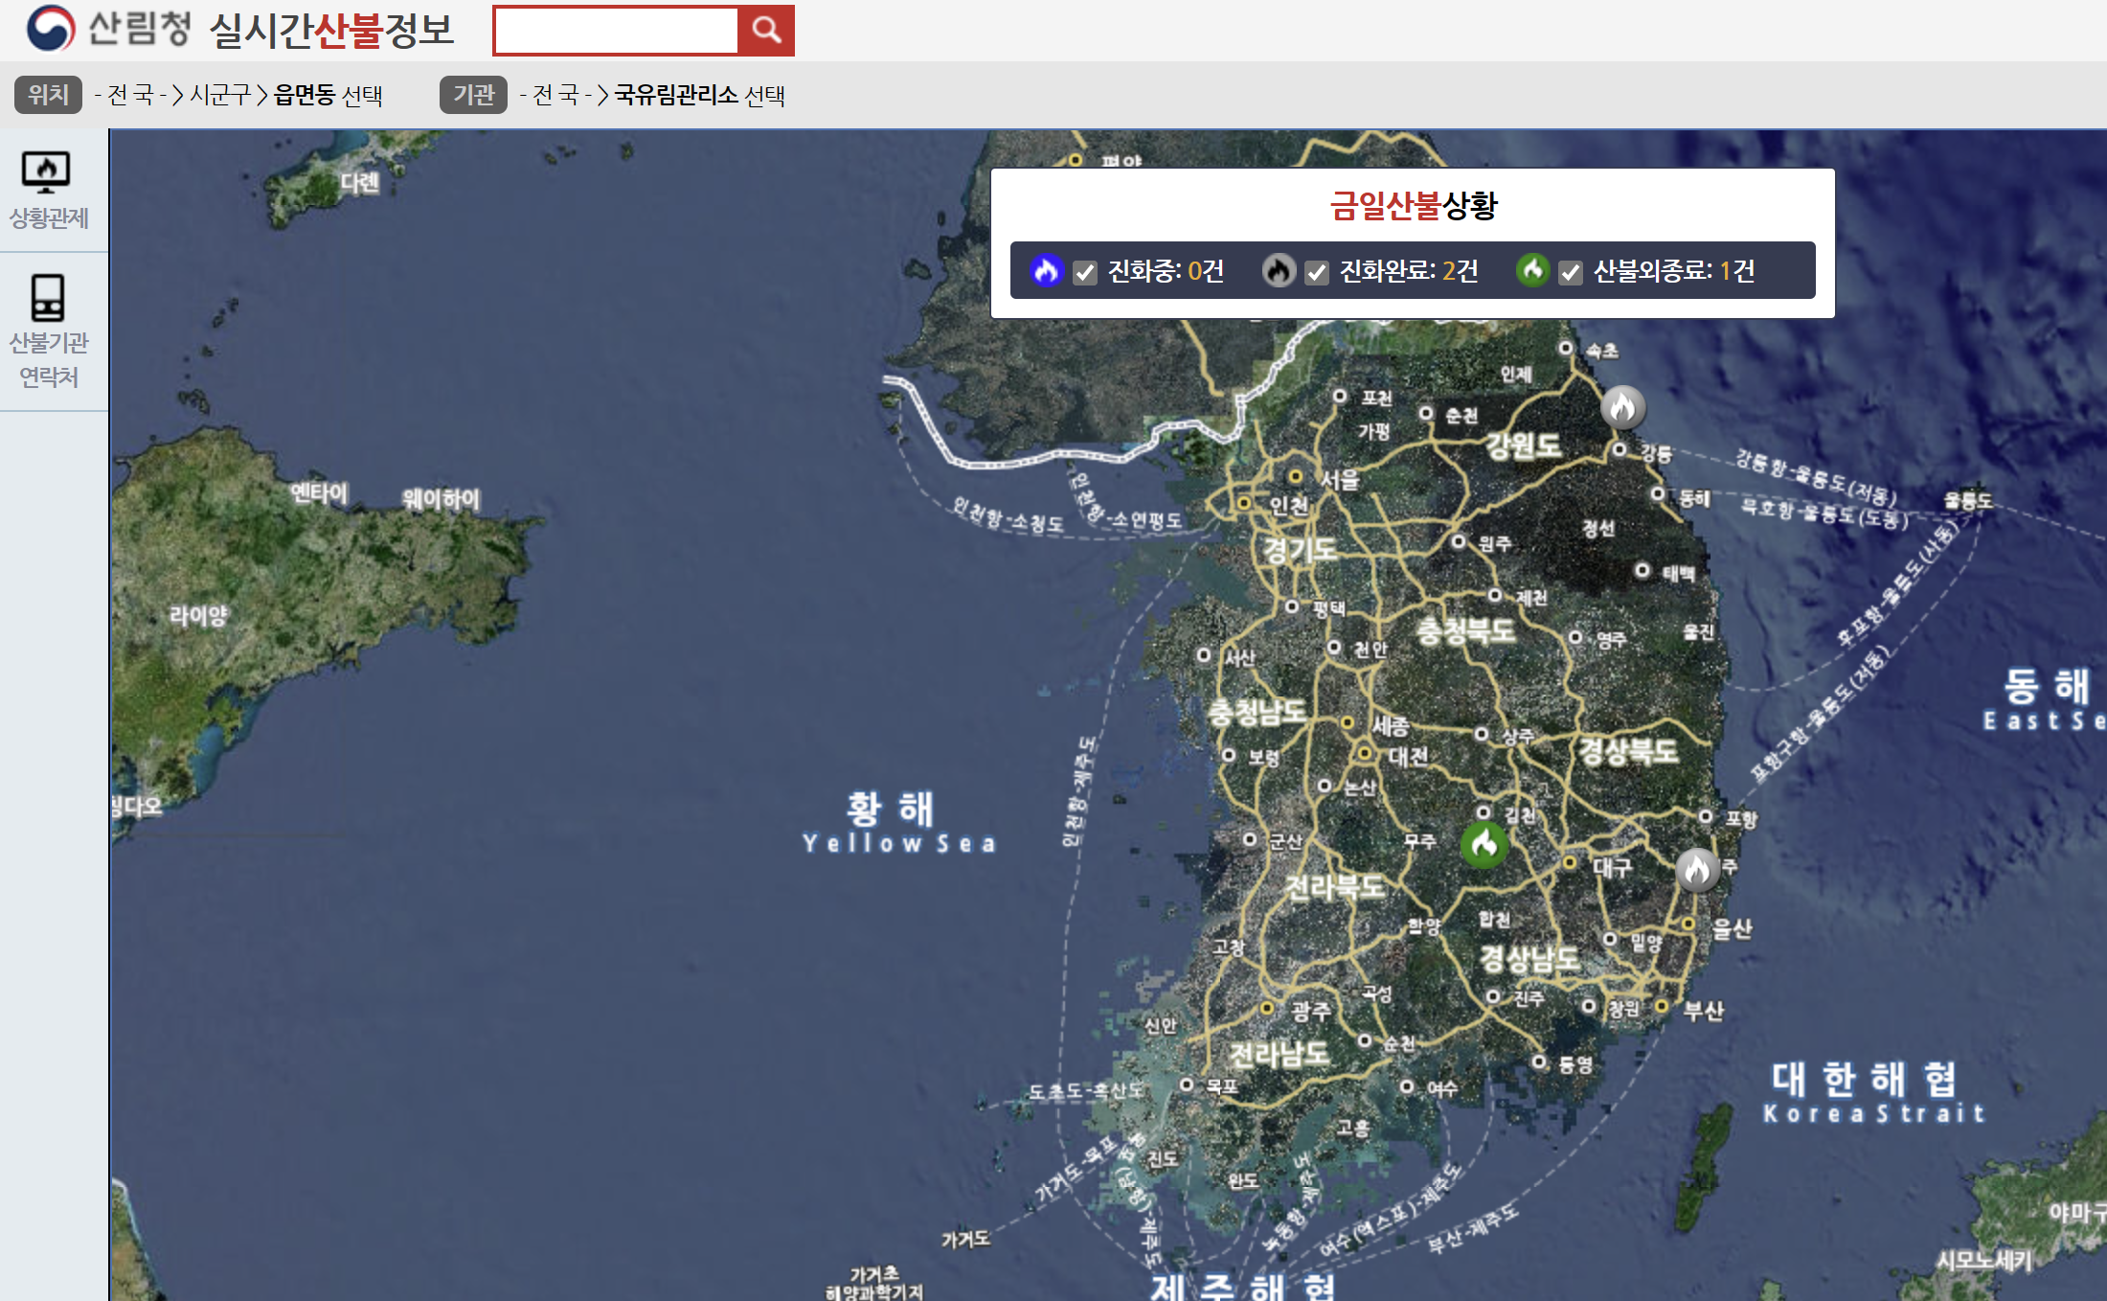The height and width of the screenshot is (1301, 2107).
Task: Expand the 국유림관리소 agency selector
Action: click(x=676, y=95)
